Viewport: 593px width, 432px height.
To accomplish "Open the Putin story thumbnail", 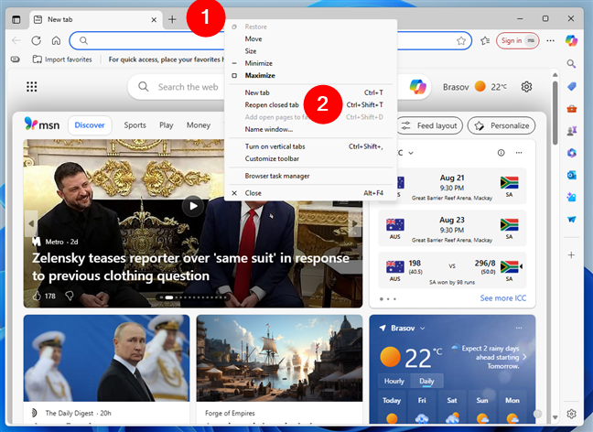I will tap(107, 358).
